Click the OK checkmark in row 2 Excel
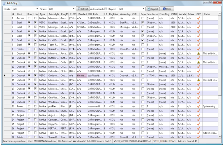Image resolution: width=223 pixels, height=145 pixels. [199, 22]
